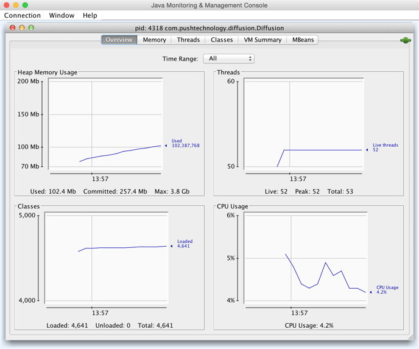Viewport: 419px width, 349px height.
Task: Click the CPU Usage 4.2% chart label
Action: (387, 290)
